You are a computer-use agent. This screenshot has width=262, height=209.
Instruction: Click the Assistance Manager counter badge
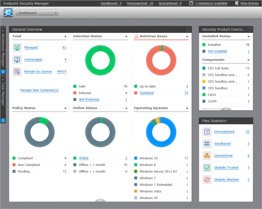3,72
